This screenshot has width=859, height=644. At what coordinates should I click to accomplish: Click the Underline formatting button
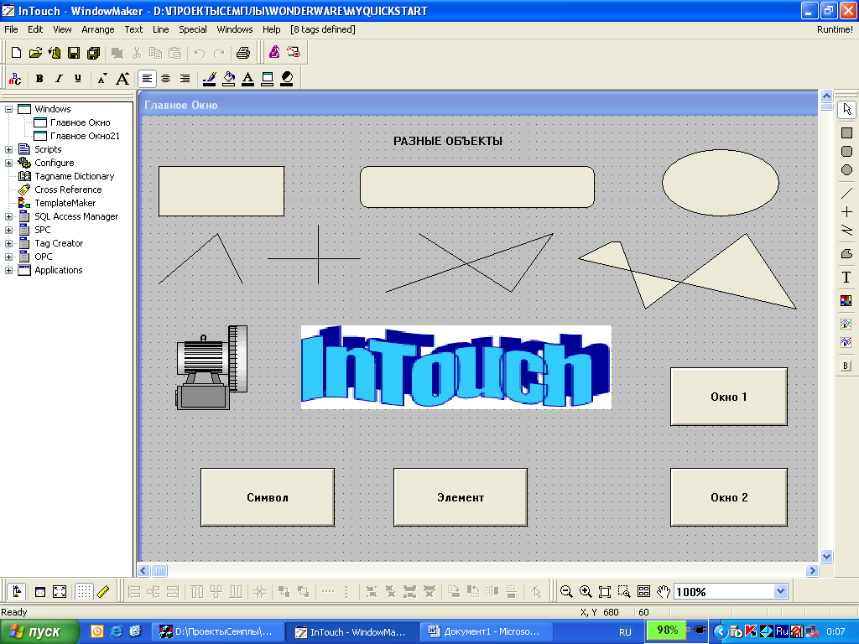(78, 79)
